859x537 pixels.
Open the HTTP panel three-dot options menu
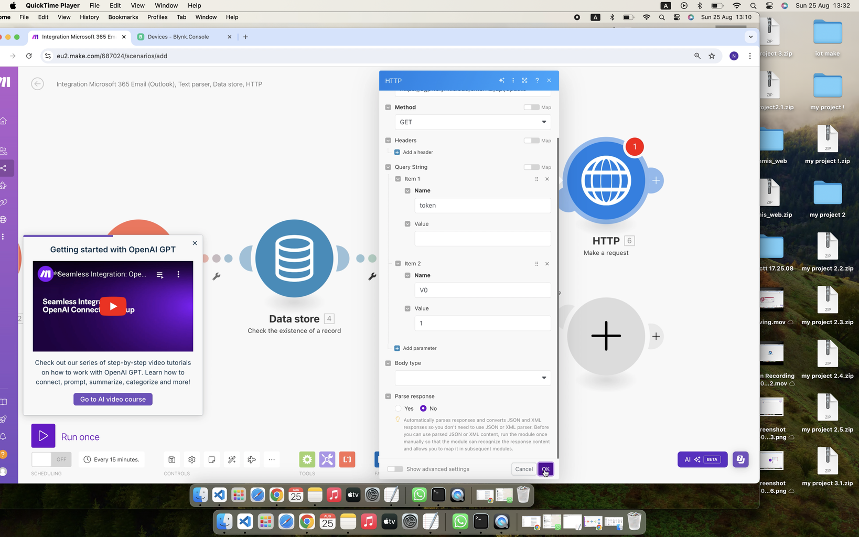[513, 80]
